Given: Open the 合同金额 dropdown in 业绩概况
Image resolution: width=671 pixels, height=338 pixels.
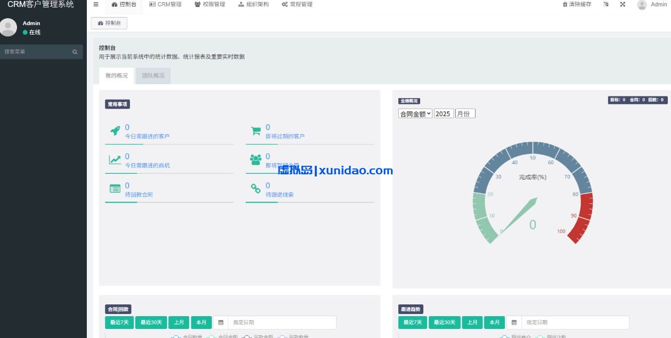Looking at the screenshot, I should [x=415, y=113].
